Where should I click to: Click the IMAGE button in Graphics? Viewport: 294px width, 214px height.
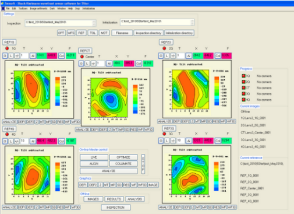pos(153,185)
